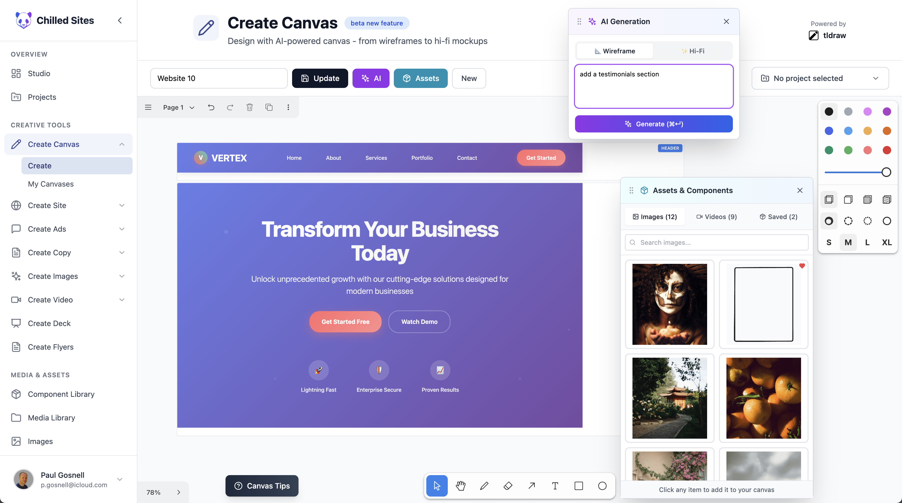Click the oranges image thumbnail
Image resolution: width=902 pixels, height=503 pixels.
pyautogui.click(x=763, y=398)
